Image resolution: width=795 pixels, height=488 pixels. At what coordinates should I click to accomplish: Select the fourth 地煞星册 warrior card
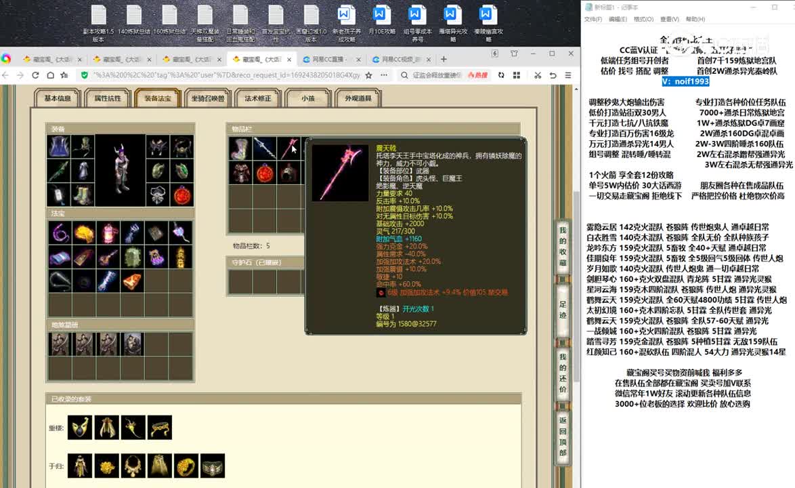point(132,344)
